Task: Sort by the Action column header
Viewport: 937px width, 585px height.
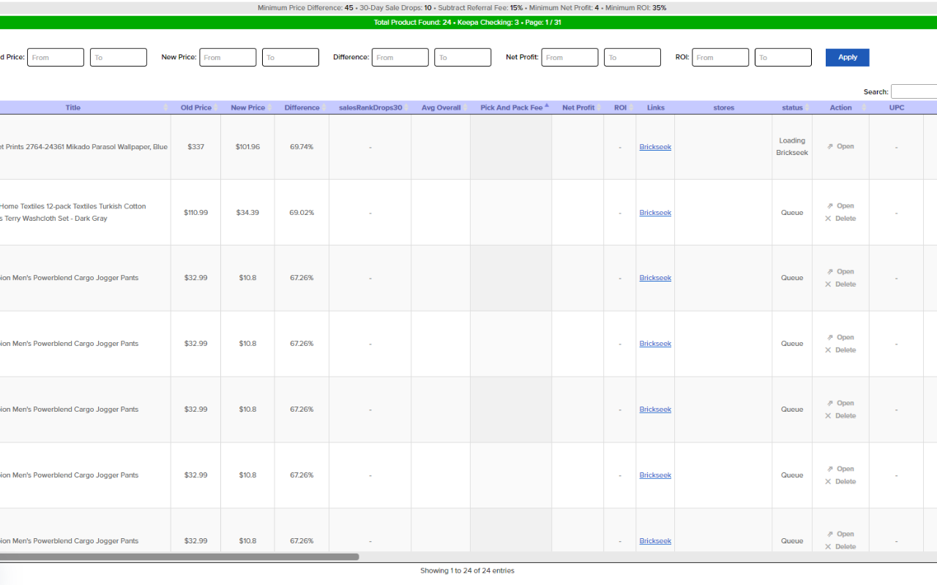Action: click(x=841, y=107)
